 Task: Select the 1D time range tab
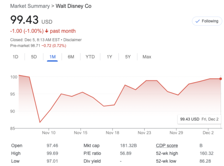(x=15, y=57)
